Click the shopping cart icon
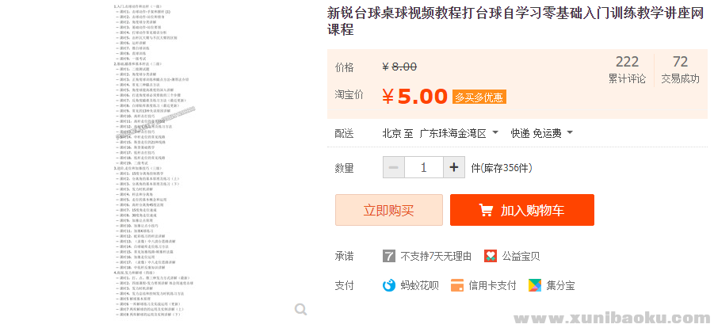 (x=486, y=211)
